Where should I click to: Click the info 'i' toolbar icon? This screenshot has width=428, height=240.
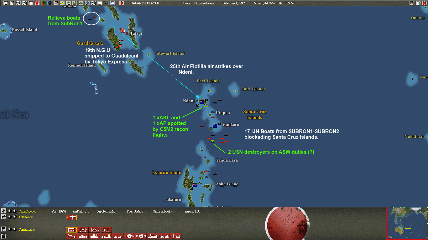[31, 3]
